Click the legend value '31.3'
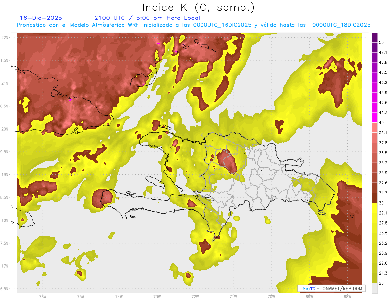The height and width of the screenshot is (301, 390). point(383,193)
